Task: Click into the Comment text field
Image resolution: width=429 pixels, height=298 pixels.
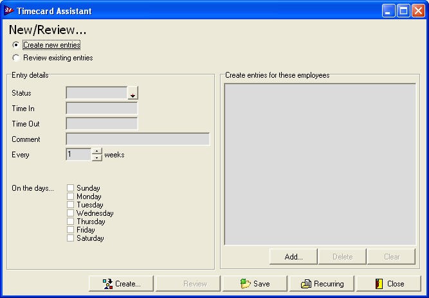Action: coord(138,139)
